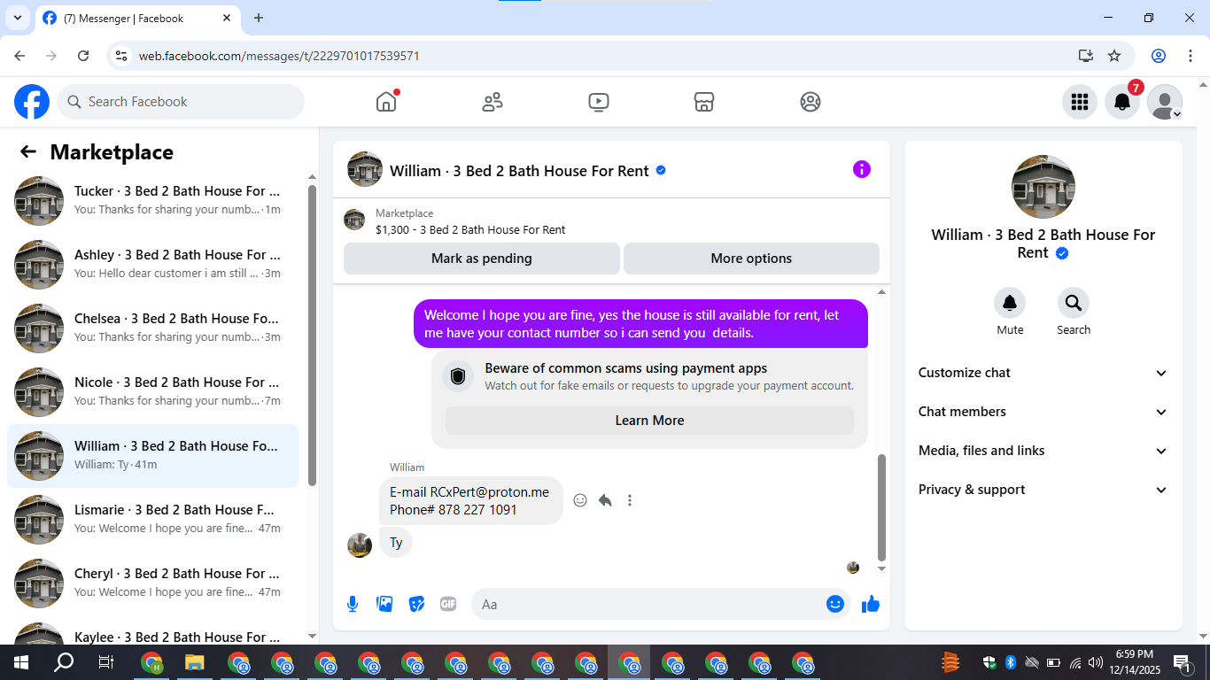Click Mark as pending button
1210x680 pixels.
pyautogui.click(x=482, y=259)
